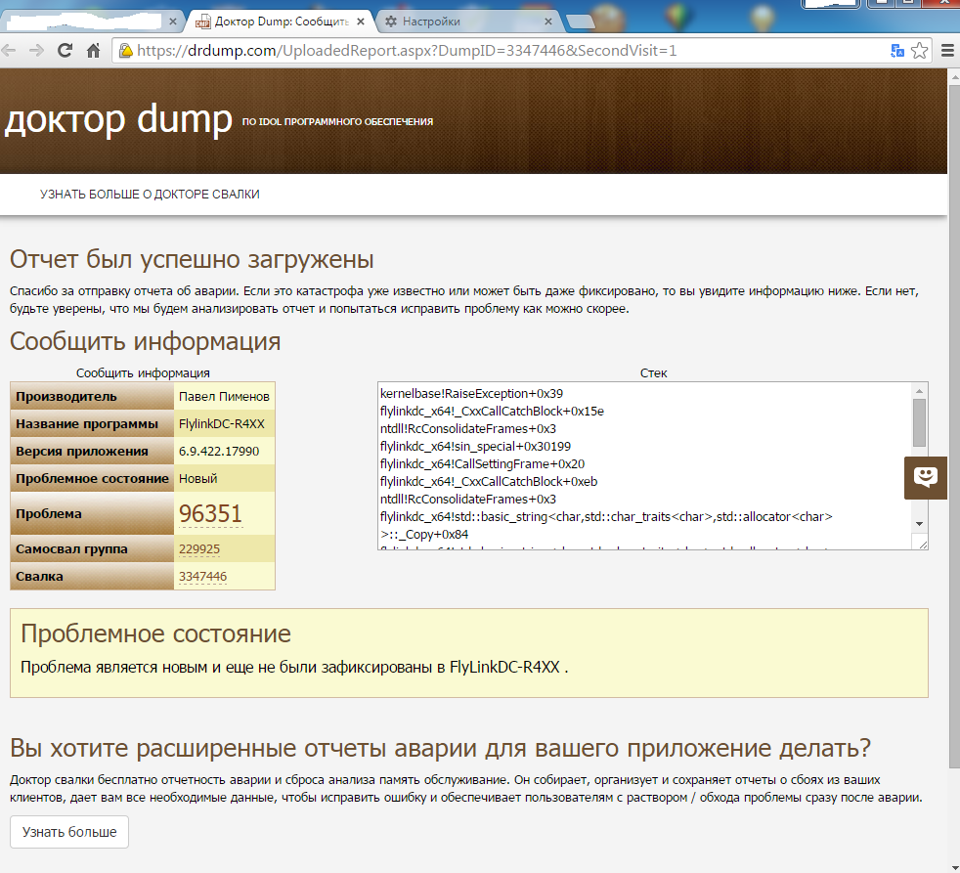Close the Доктор Dump tab
This screenshot has width=960, height=873.
361,22
